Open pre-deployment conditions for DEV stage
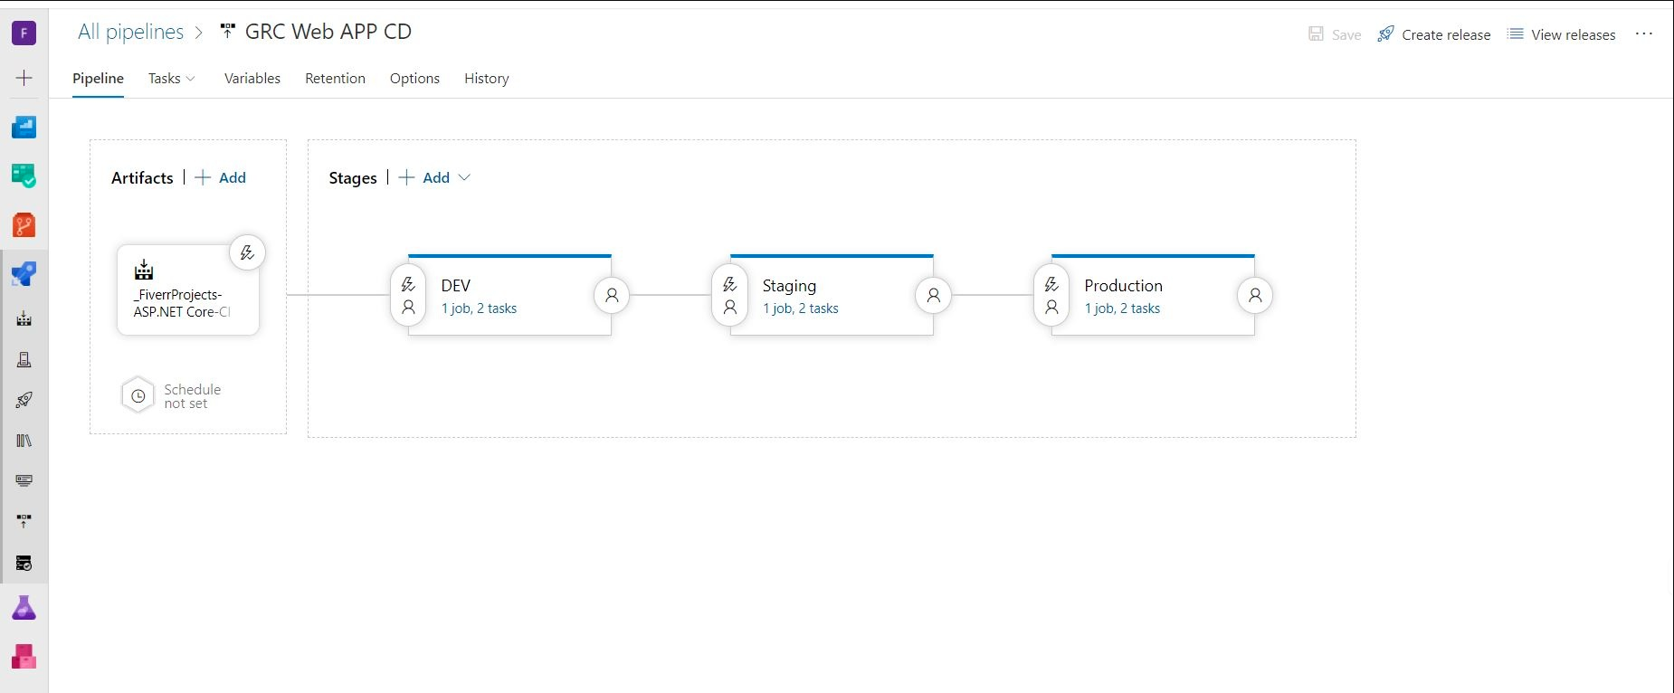The width and height of the screenshot is (1674, 693). (x=408, y=296)
